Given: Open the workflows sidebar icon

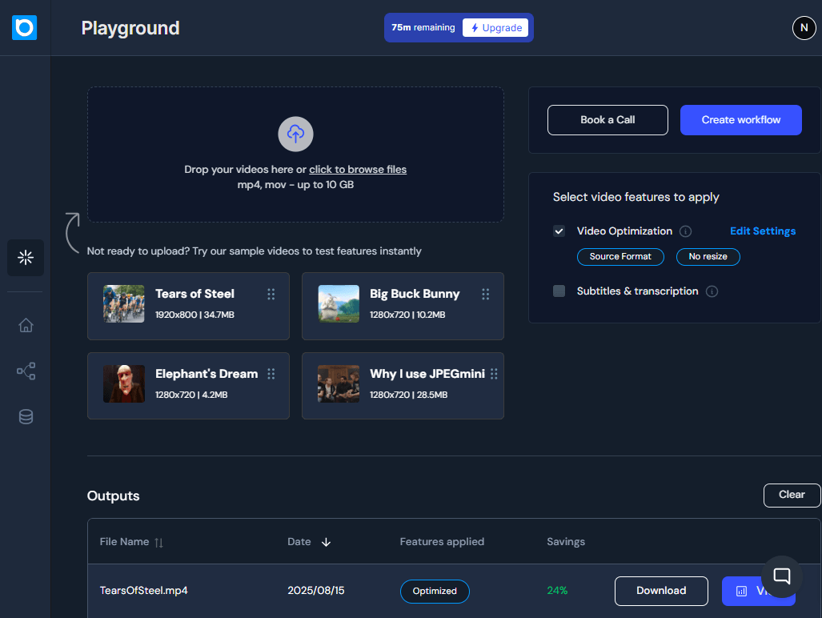Looking at the screenshot, I should tap(26, 371).
